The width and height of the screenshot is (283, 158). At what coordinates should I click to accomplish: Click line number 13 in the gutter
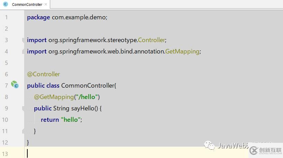click(5, 154)
